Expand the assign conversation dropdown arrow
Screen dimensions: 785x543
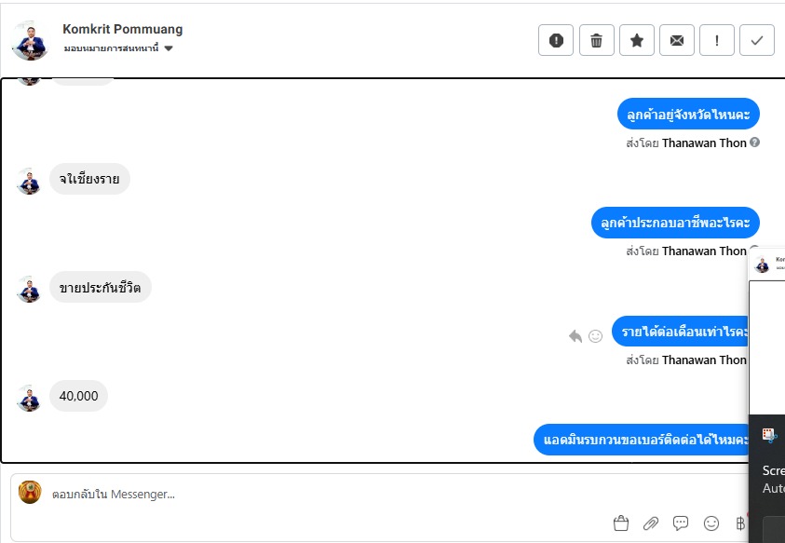click(169, 48)
